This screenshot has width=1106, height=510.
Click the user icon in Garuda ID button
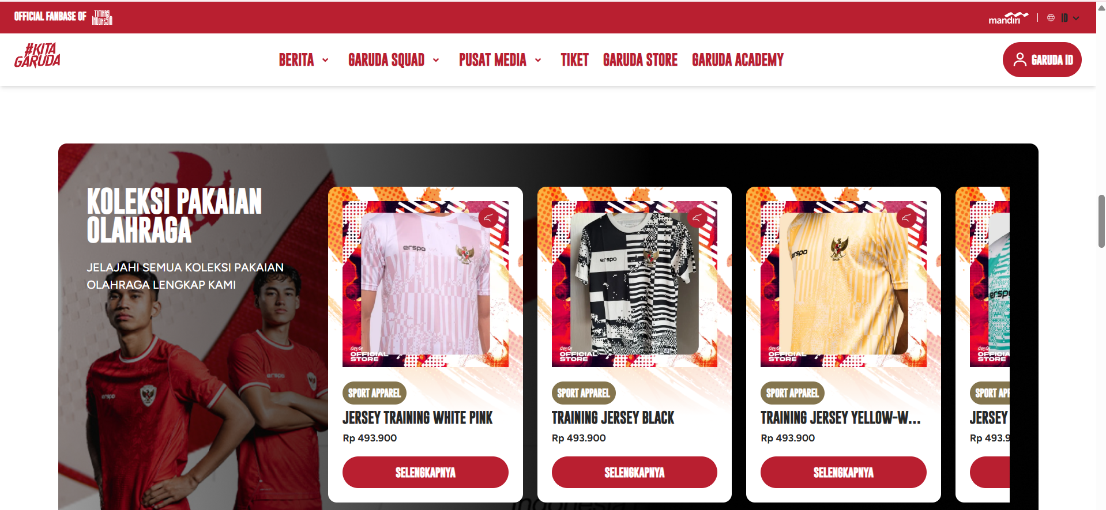(x=1020, y=60)
